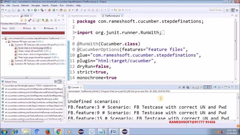Image resolution: width=240 pixels, height=135 pixels.
Task: Toggle Show Failures Only in JUnit view
Action: click(x=30, y=20)
